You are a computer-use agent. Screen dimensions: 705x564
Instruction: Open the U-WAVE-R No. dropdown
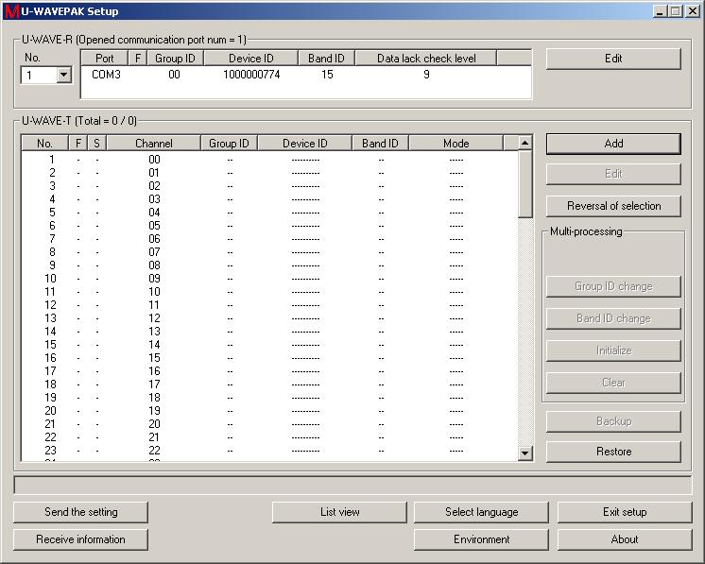pos(64,75)
